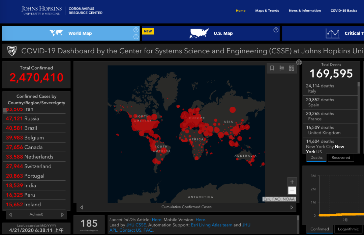Open the Home nav item
Screen dimensions: 364x235
(x=241, y=10)
